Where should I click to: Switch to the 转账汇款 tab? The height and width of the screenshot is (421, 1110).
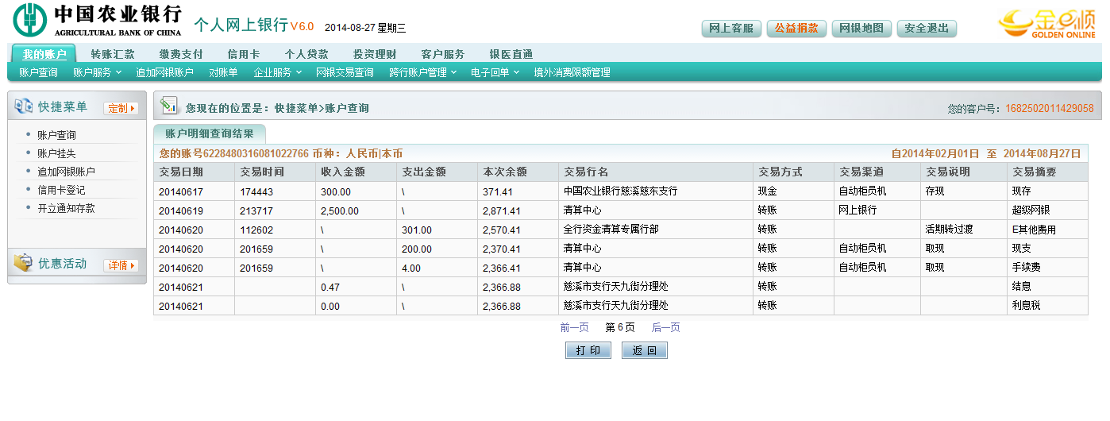(x=113, y=54)
